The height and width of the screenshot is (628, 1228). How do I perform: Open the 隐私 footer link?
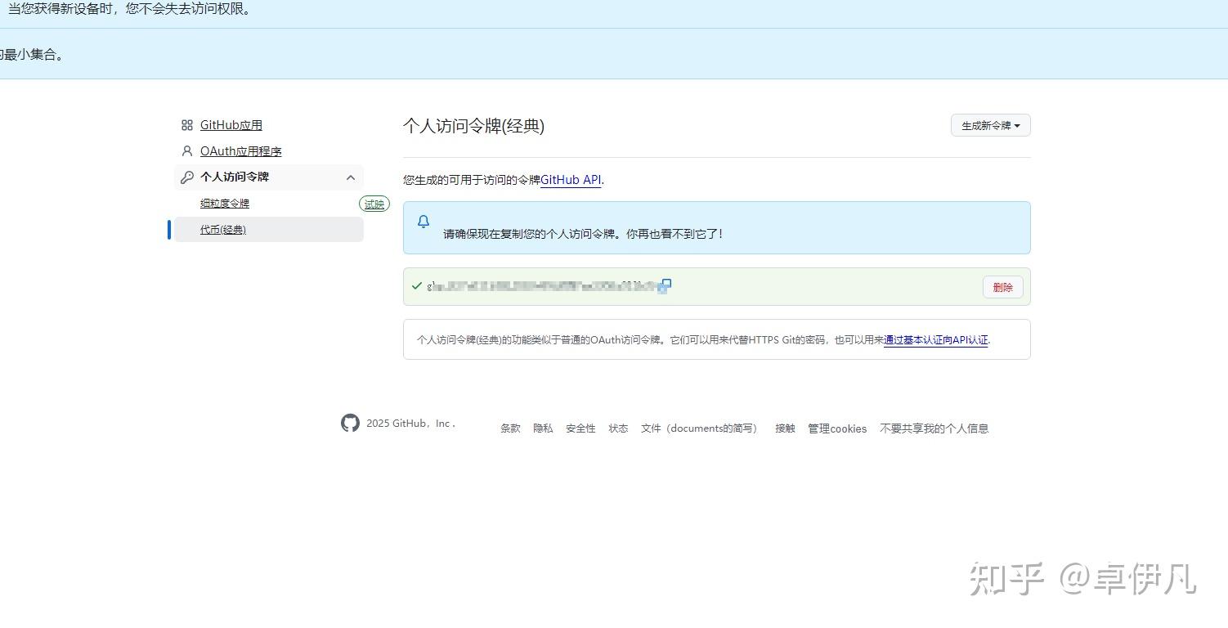pyautogui.click(x=543, y=428)
